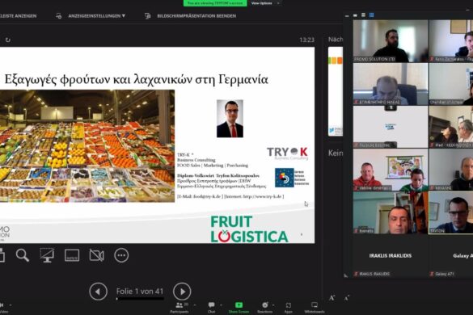Screen dimensions: 473x315
Task: Click the Galaxy A71 participant tile
Action: (x=450, y=255)
